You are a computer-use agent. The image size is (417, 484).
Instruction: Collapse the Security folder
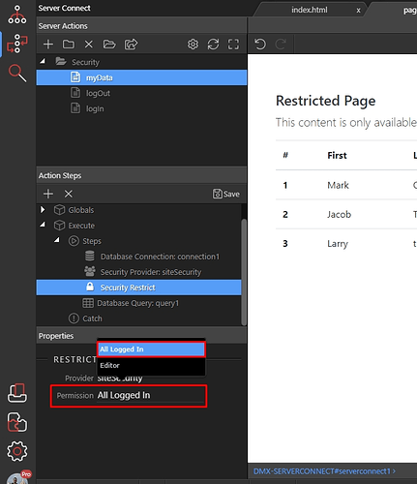pyautogui.click(x=43, y=61)
